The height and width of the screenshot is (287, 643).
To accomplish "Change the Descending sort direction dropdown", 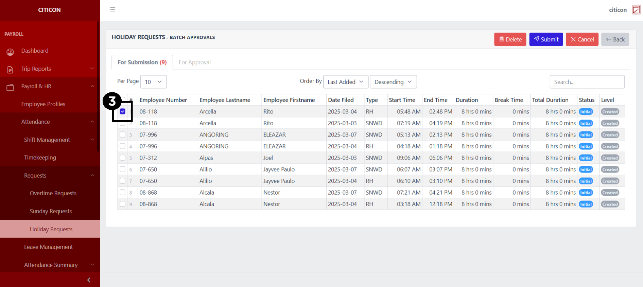I will [393, 82].
